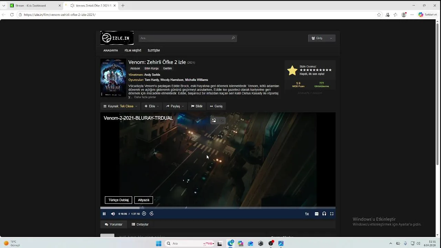This screenshot has height=248, width=441.
Task: Switch to the Detaylar tab
Action: 140,224
